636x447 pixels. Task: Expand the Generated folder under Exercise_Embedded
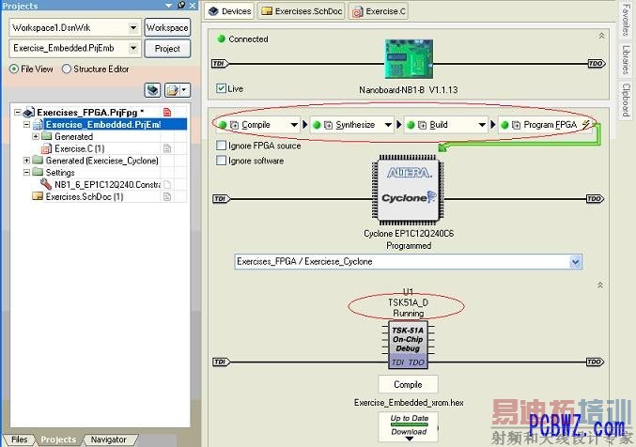pos(36,137)
